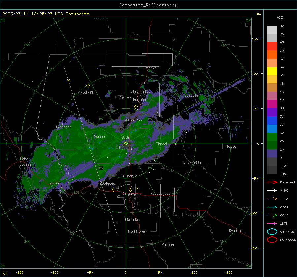Click the orange 111V arrow icon
Image resolution: width=297 pixels, height=277 pixels.
pyautogui.click(x=272, y=199)
